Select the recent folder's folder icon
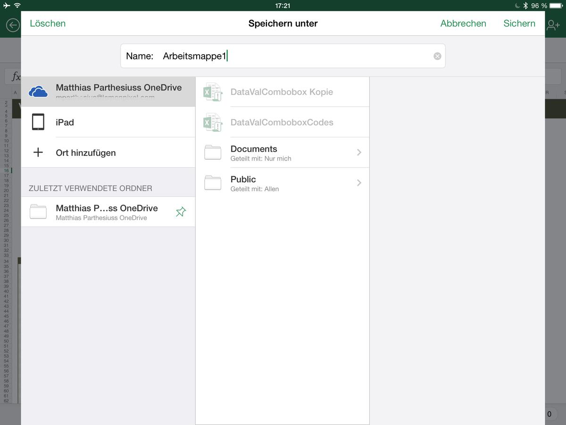The image size is (566, 425). click(x=38, y=212)
